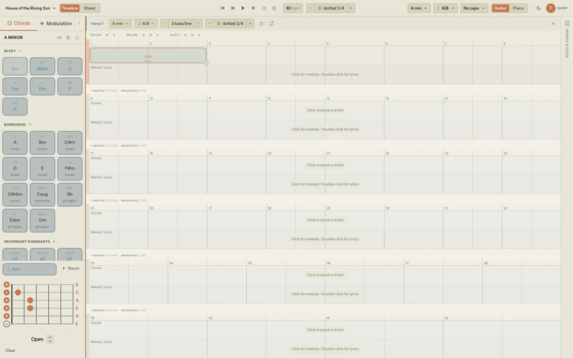Click the chord voicing waveform icon beside A MINOR
Viewport: 573px width, 358px height.
pos(68,38)
